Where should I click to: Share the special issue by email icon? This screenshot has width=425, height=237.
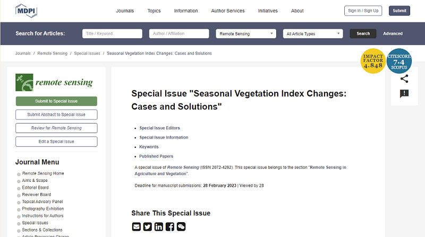coord(137,227)
